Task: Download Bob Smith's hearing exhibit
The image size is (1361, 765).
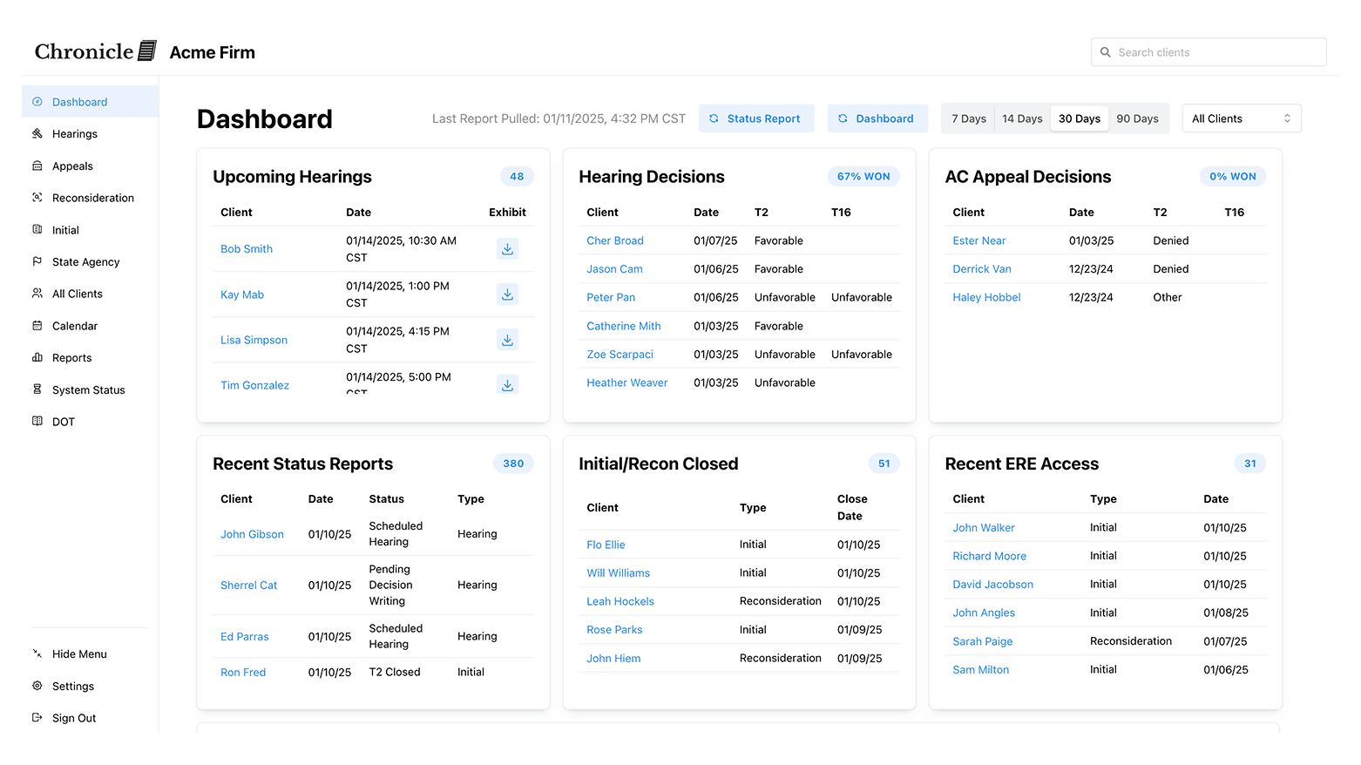Action: [507, 248]
